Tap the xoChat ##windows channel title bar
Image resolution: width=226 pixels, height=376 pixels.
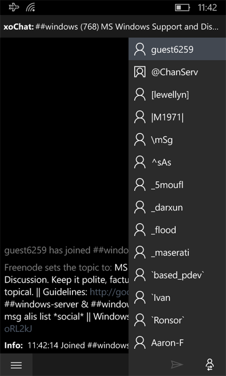pos(113,26)
